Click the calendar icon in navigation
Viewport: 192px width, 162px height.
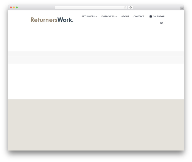[x=151, y=16]
